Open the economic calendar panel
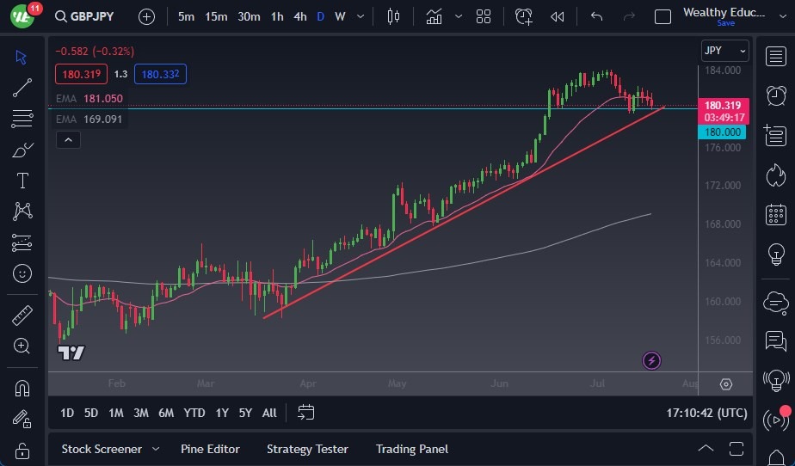This screenshot has width=795, height=466. (x=775, y=214)
